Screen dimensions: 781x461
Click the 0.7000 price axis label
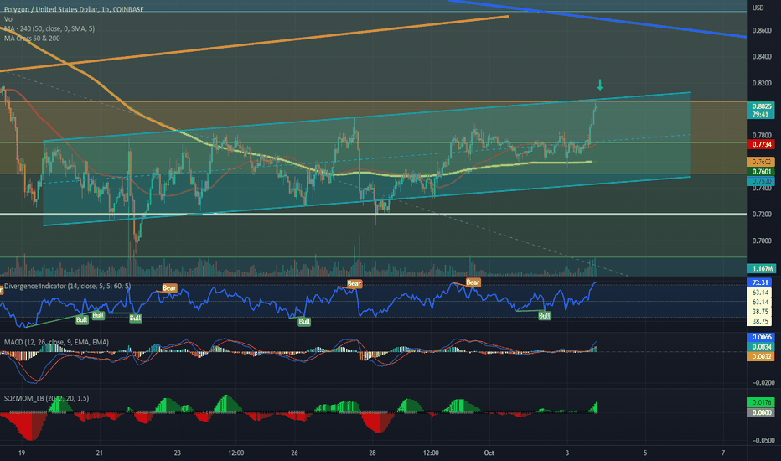coord(762,241)
